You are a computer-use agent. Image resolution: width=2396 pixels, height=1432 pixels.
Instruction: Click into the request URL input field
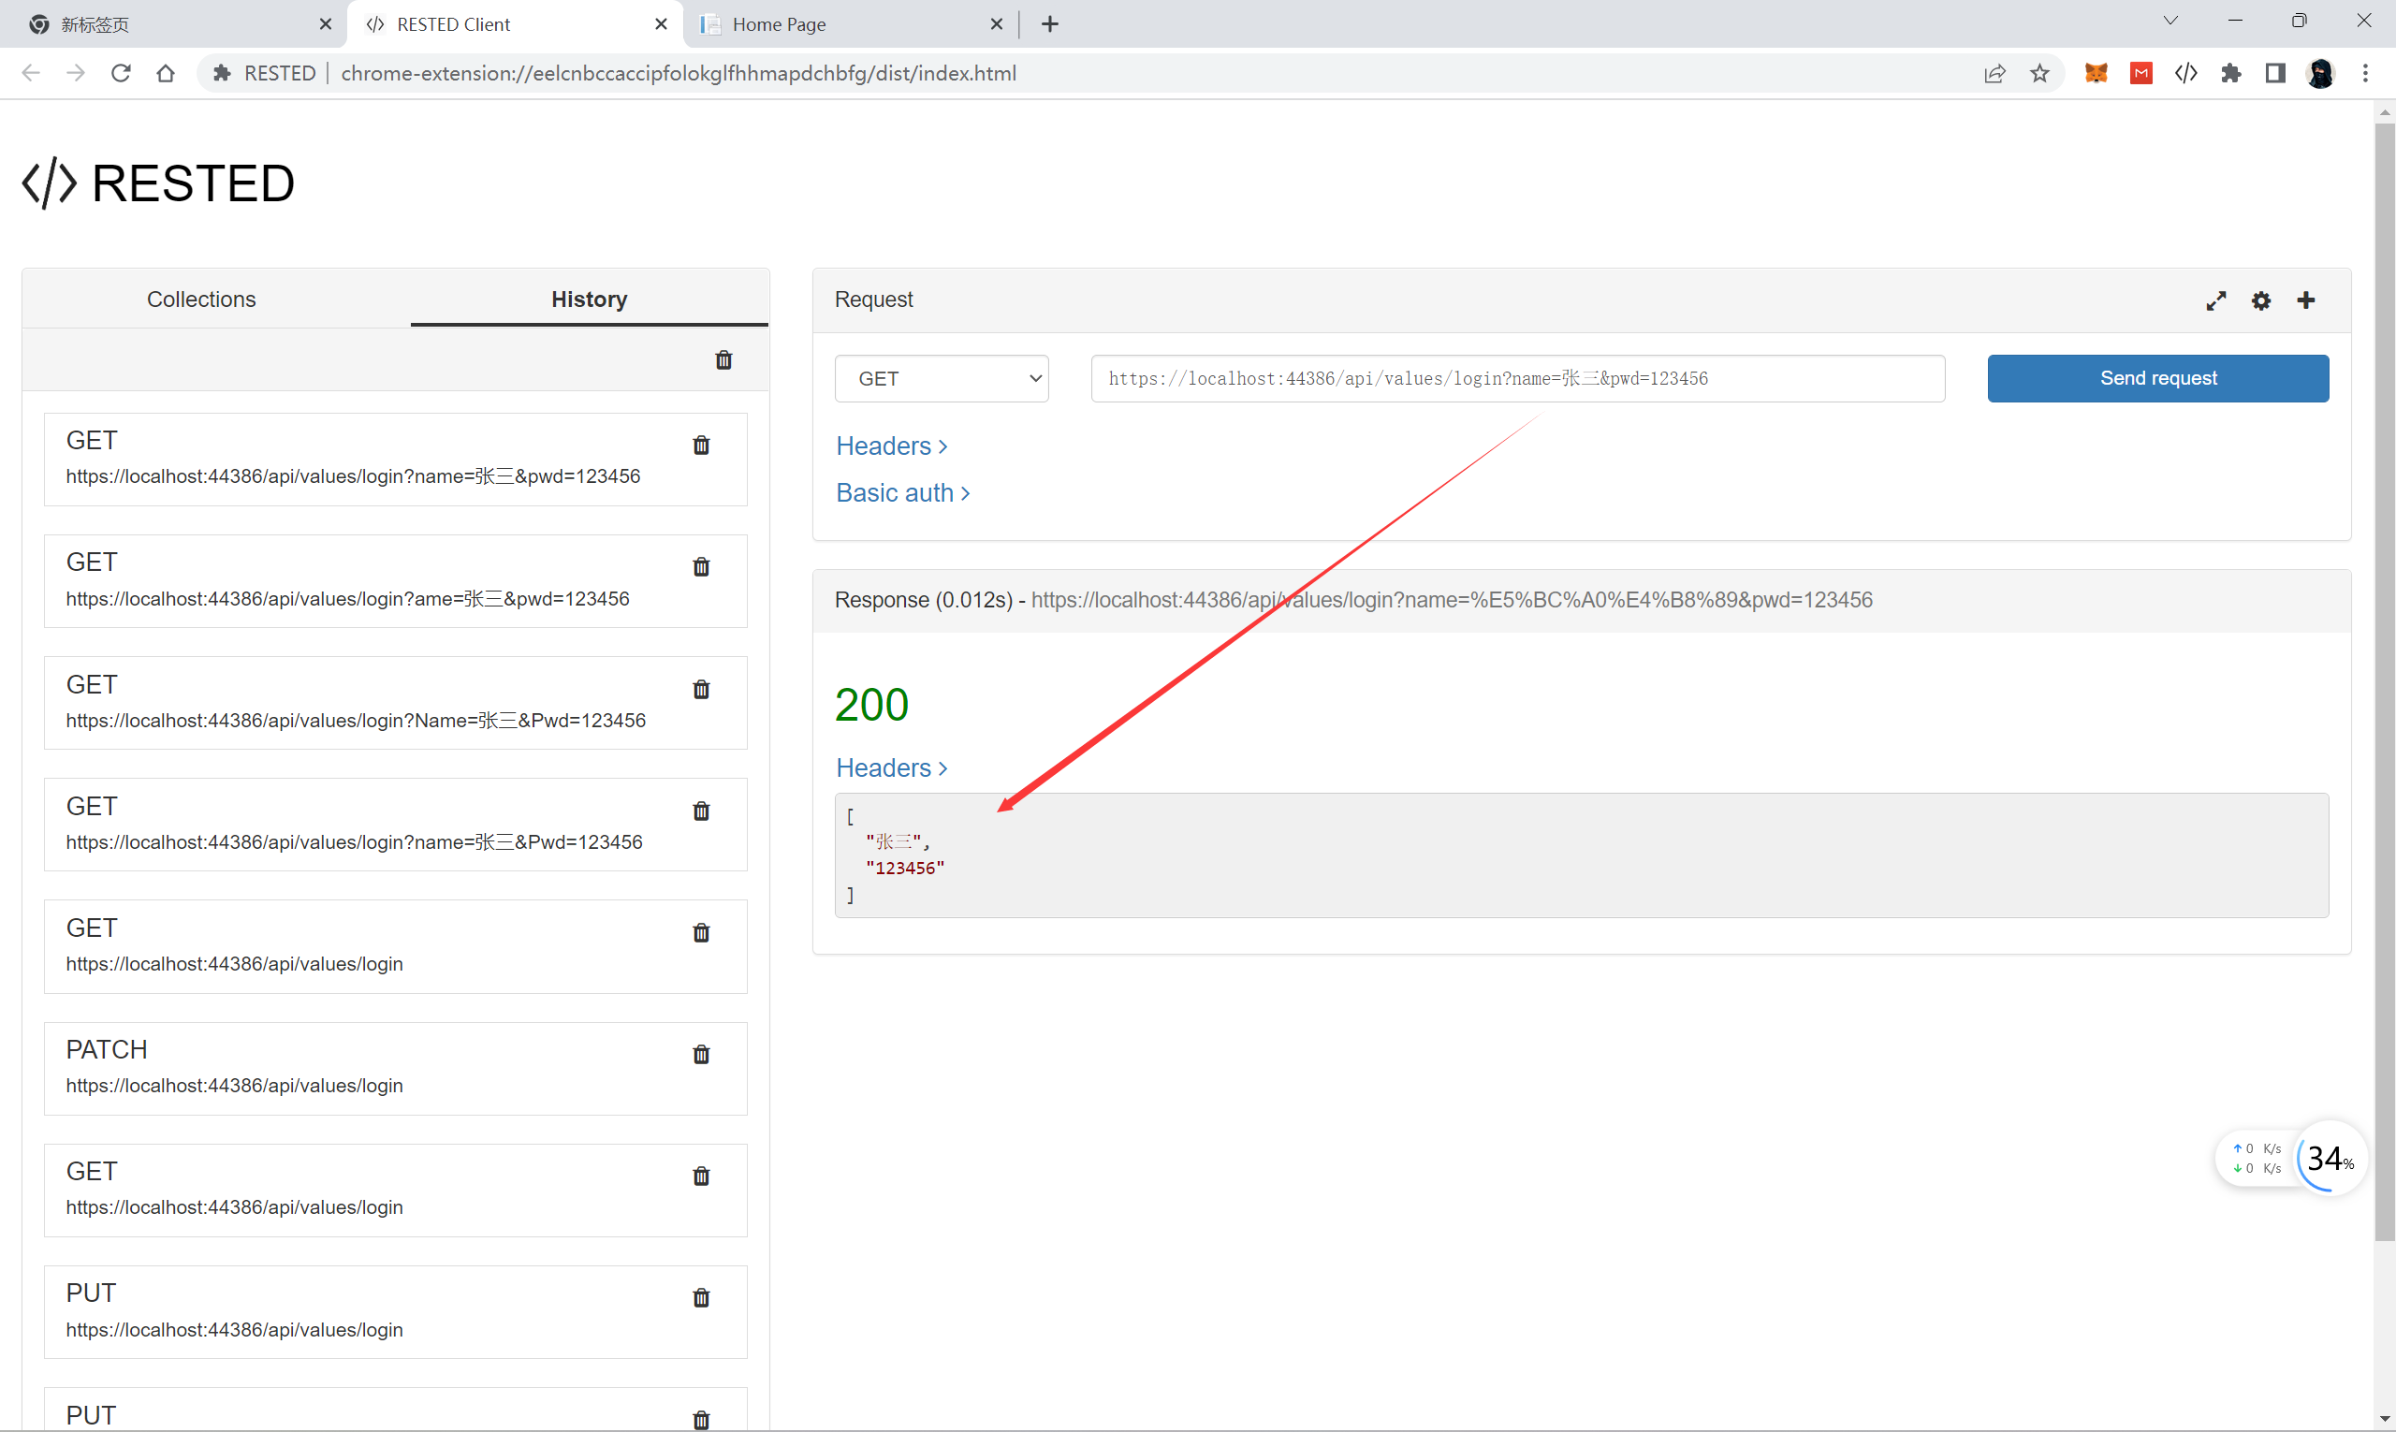(x=1516, y=378)
